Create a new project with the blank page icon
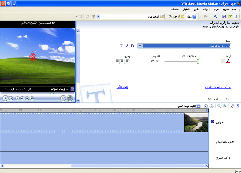241x173 pixels. click(235, 16)
